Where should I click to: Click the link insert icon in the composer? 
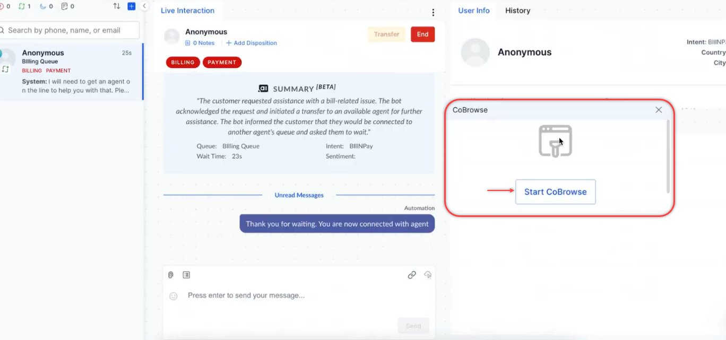[412, 275]
